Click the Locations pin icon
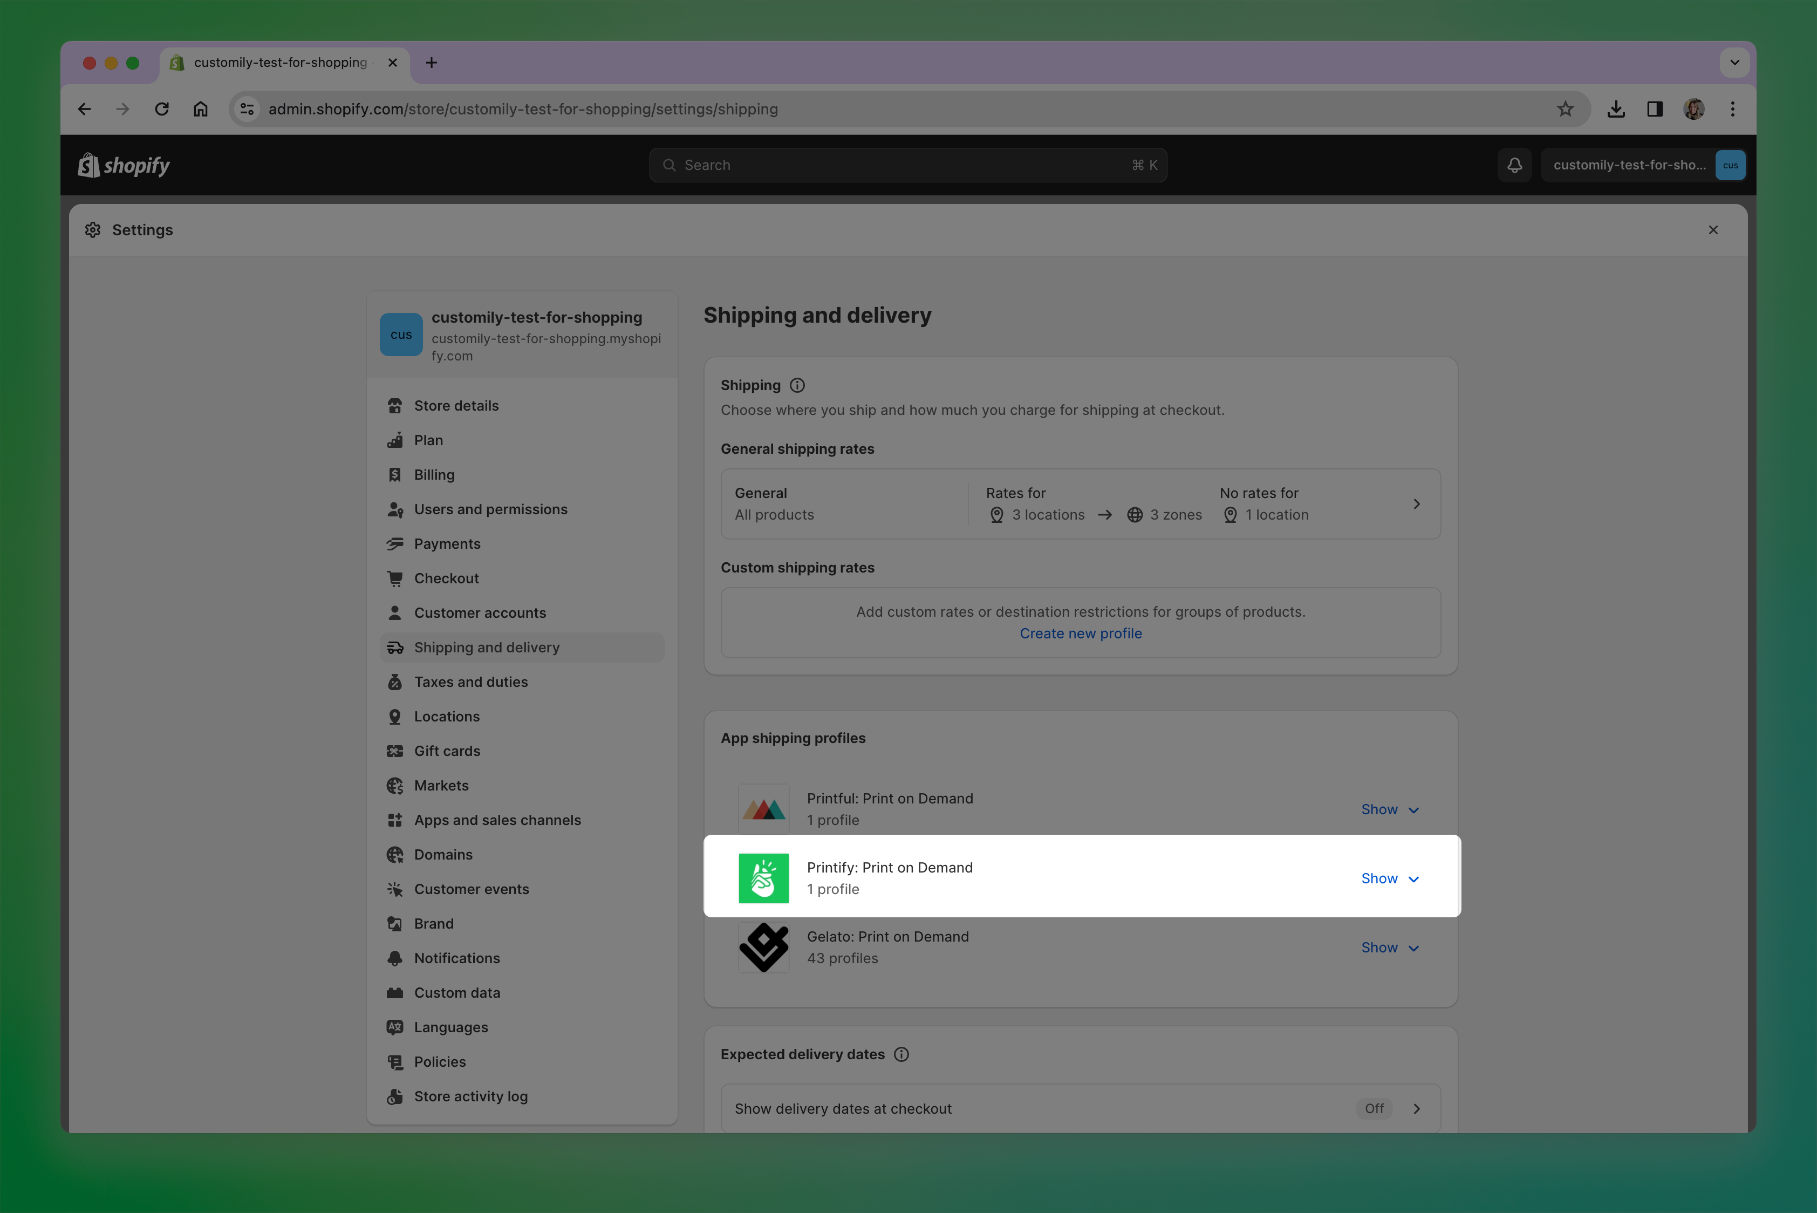This screenshot has width=1817, height=1213. pos(395,717)
